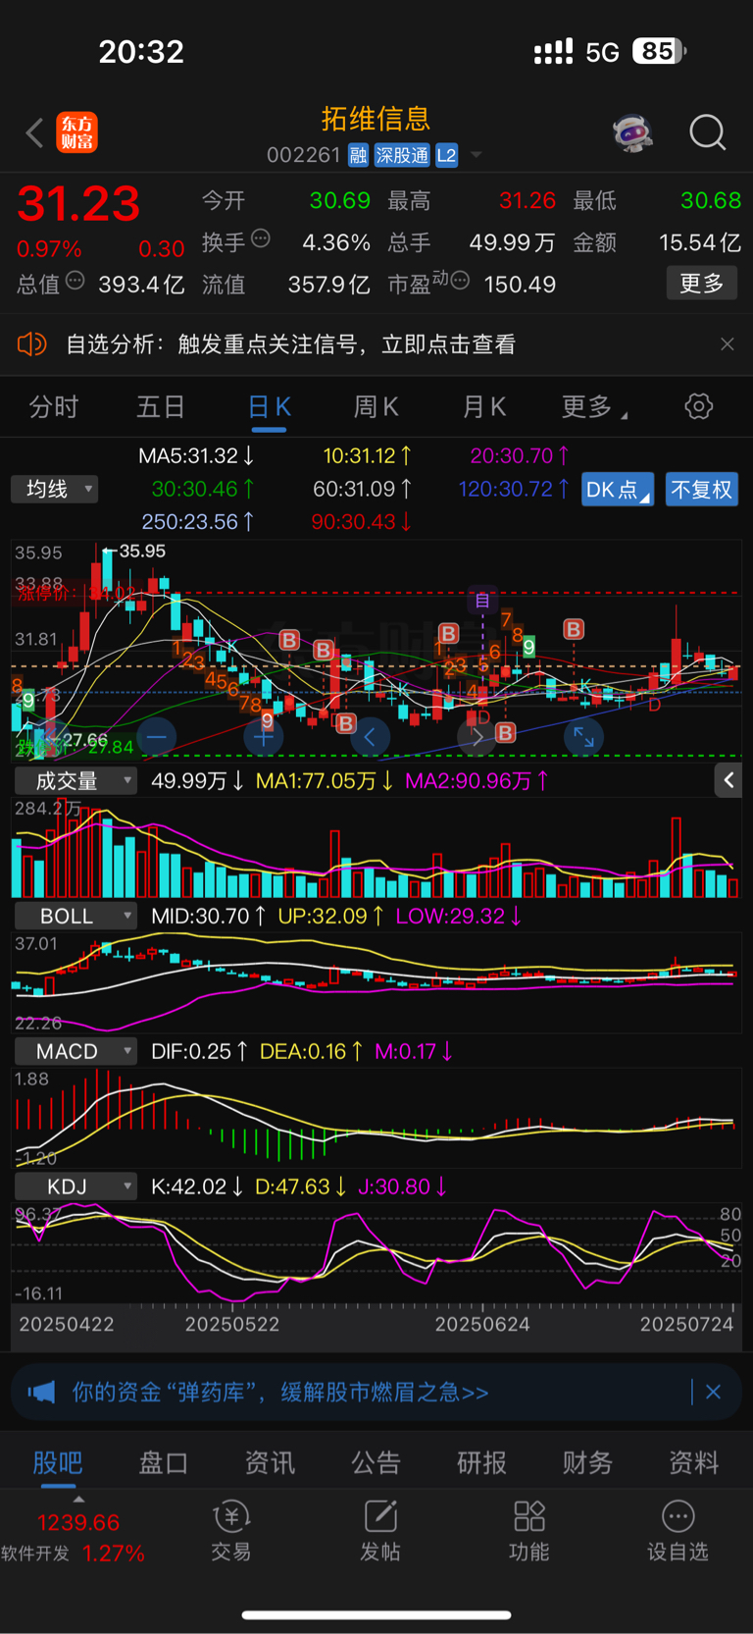Tap the L2 level badge
The height and width of the screenshot is (1634, 753).
click(x=446, y=155)
